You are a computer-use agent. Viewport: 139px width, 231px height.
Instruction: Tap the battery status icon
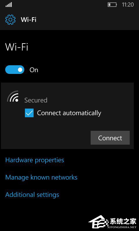112,5
